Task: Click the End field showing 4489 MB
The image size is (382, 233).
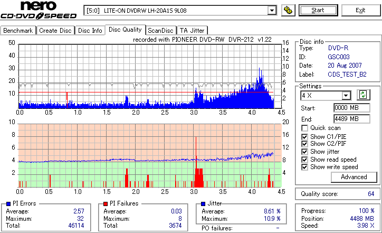Action: (x=351, y=119)
